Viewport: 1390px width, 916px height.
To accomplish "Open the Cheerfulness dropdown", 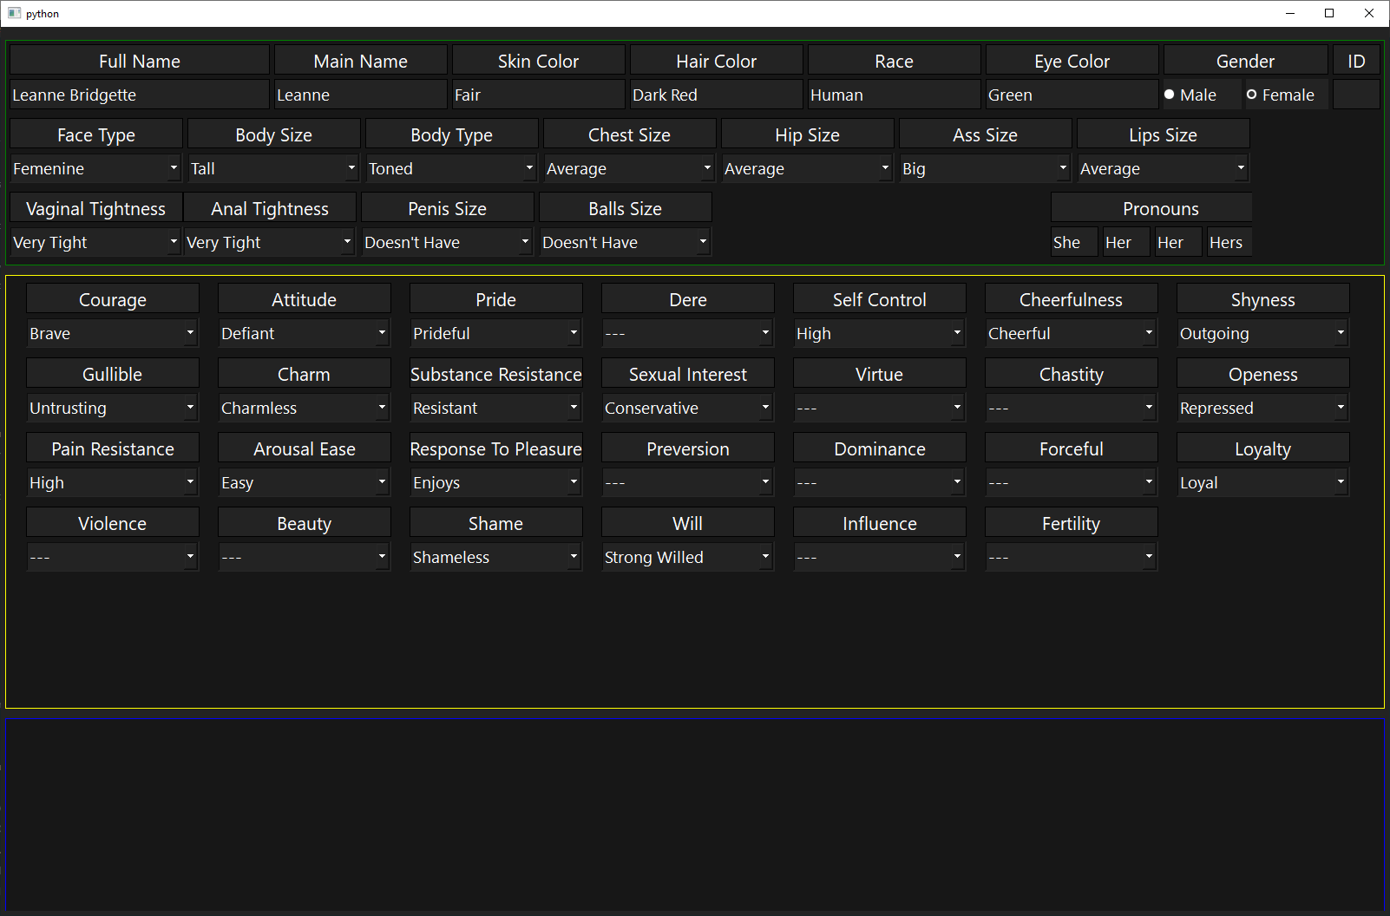I will tap(1071, 334).
